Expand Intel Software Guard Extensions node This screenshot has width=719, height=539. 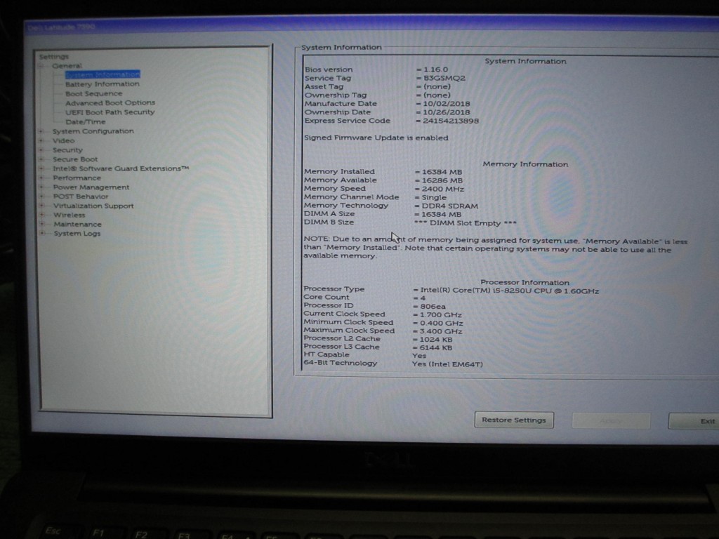[41, 168]
